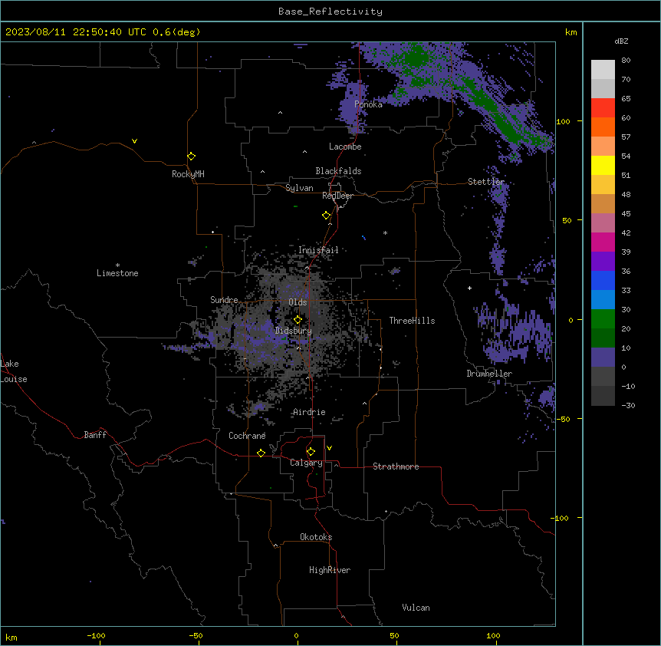Image resolution: width=661 pixels, height=646 pixels.
Task: Click the Banff town label
Action: click(95, 435)
